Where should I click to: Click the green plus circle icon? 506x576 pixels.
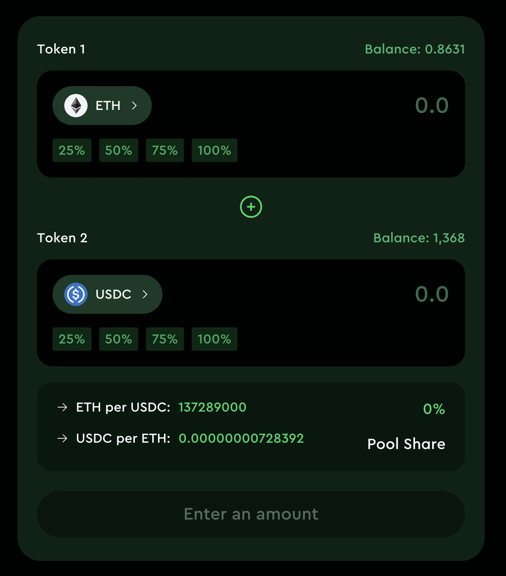pyautogui.click(x=251, y=207)
